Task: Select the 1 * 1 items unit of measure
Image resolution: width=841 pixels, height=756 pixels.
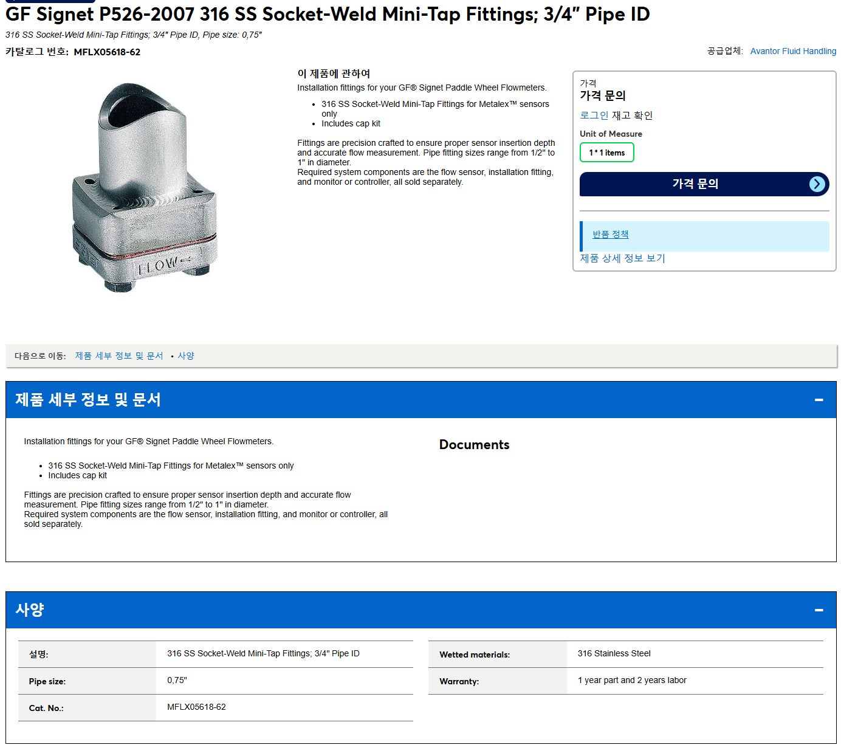Action: tap(606, 153)
